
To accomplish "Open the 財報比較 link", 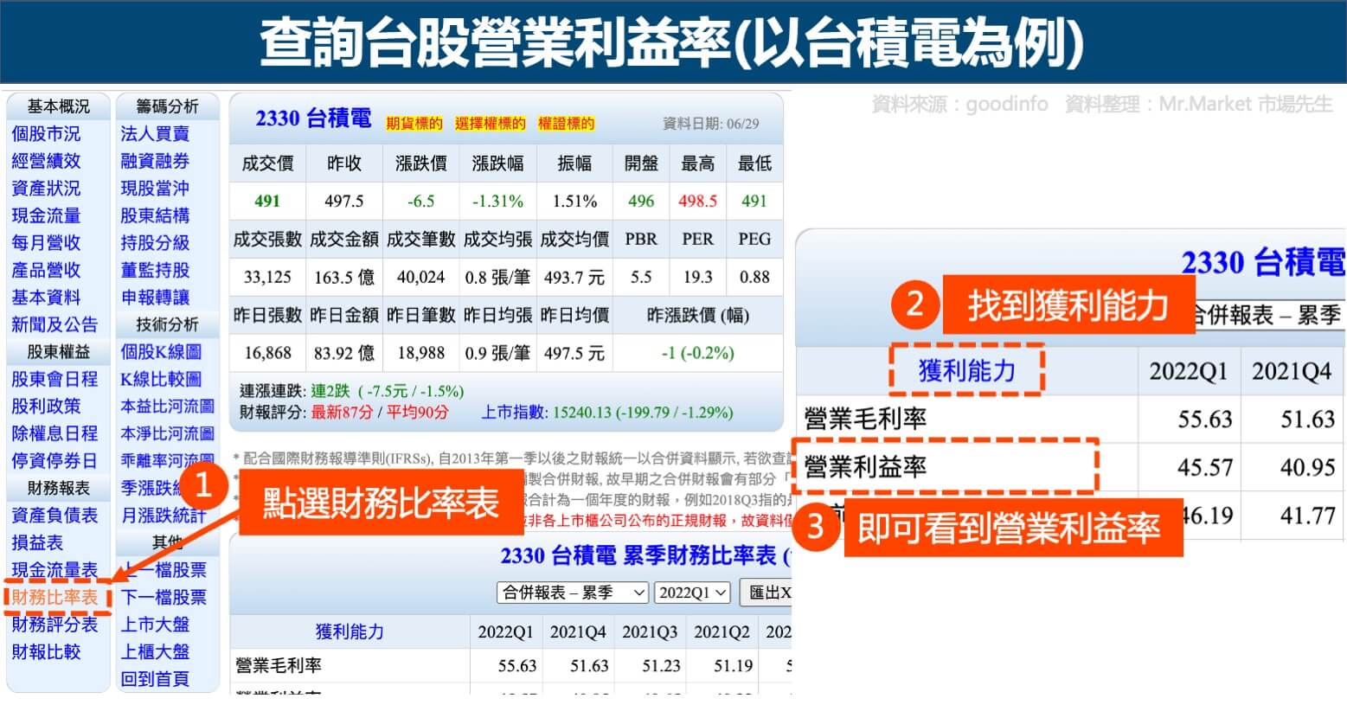I will click(x=46, y=652).
